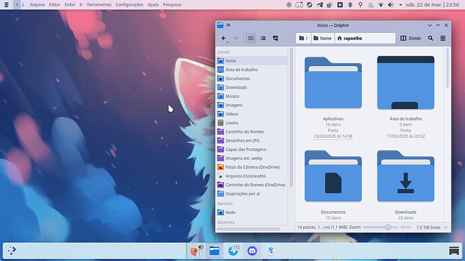465x261 pixels.
Task: Open Música place entry
Action: tap(252, 96)
